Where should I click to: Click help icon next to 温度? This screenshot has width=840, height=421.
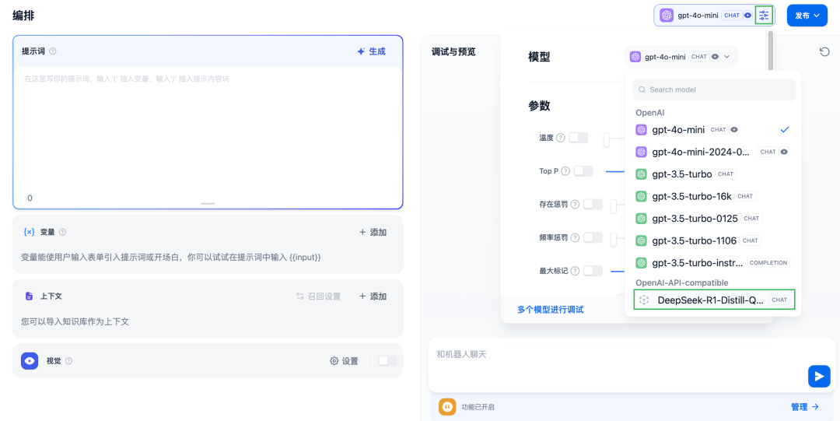[560, 138]
